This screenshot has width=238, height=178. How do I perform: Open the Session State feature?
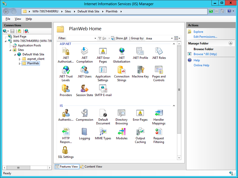click(84, 91)
